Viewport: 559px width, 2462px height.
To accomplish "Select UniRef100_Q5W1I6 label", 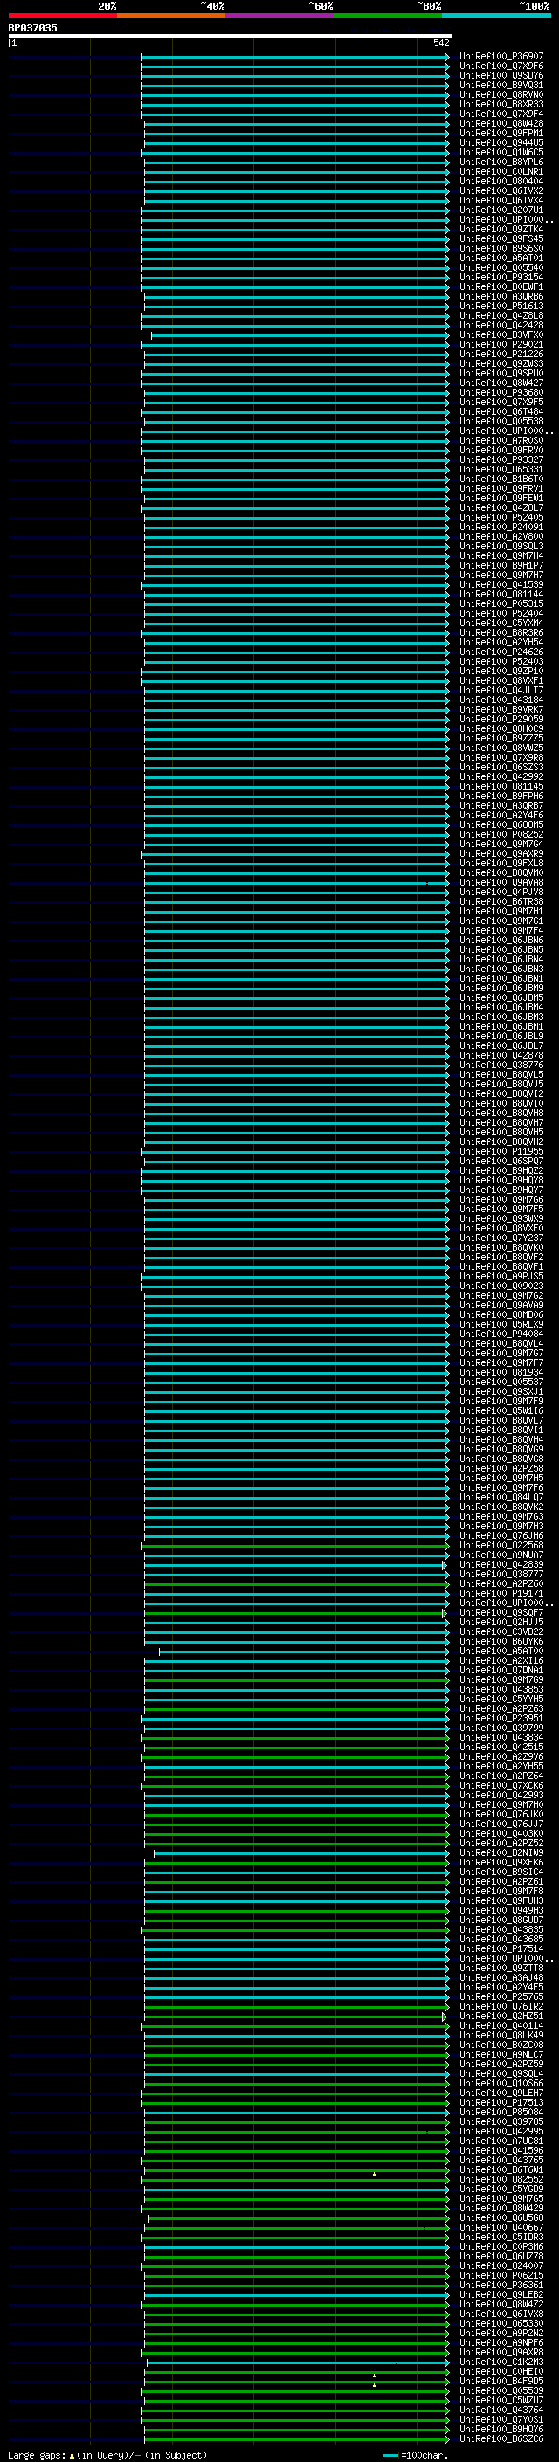I will (x=500, y=1410).
